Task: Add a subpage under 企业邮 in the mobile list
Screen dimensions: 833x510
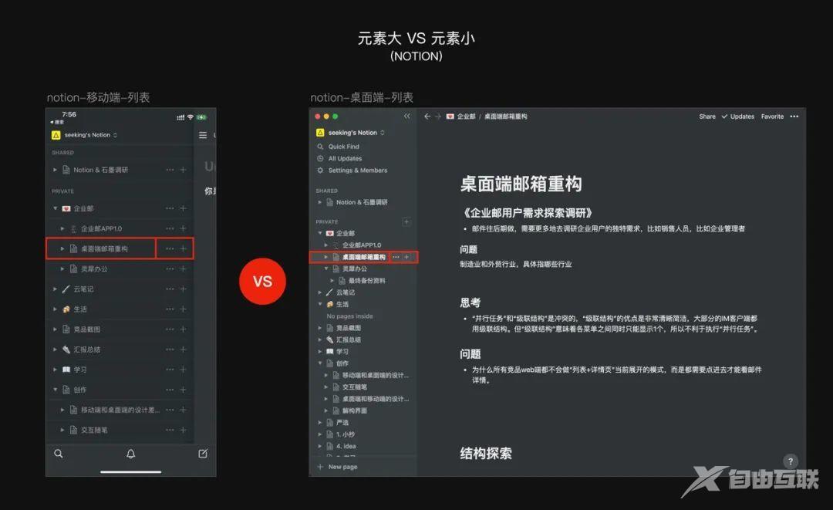Action: (183, 208)
